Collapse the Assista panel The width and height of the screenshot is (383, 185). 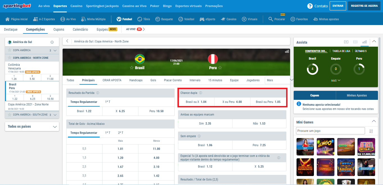click(x=374, y=41)
